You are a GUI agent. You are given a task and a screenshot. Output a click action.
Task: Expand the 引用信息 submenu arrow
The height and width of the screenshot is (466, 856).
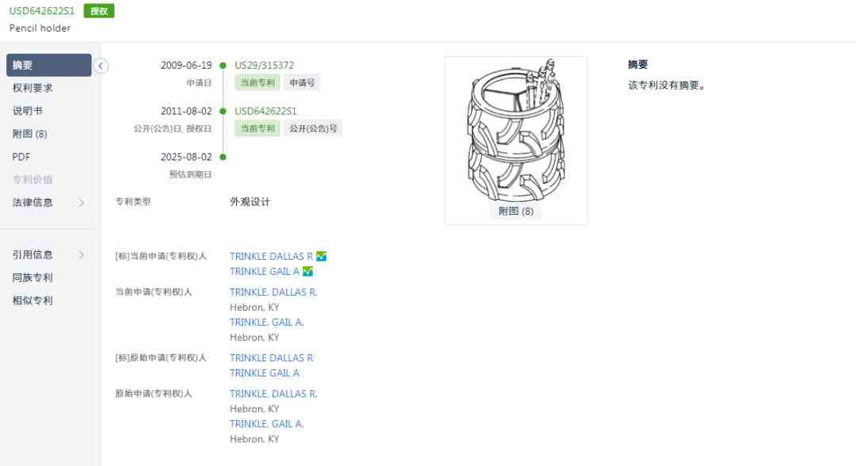coord(82,255)
